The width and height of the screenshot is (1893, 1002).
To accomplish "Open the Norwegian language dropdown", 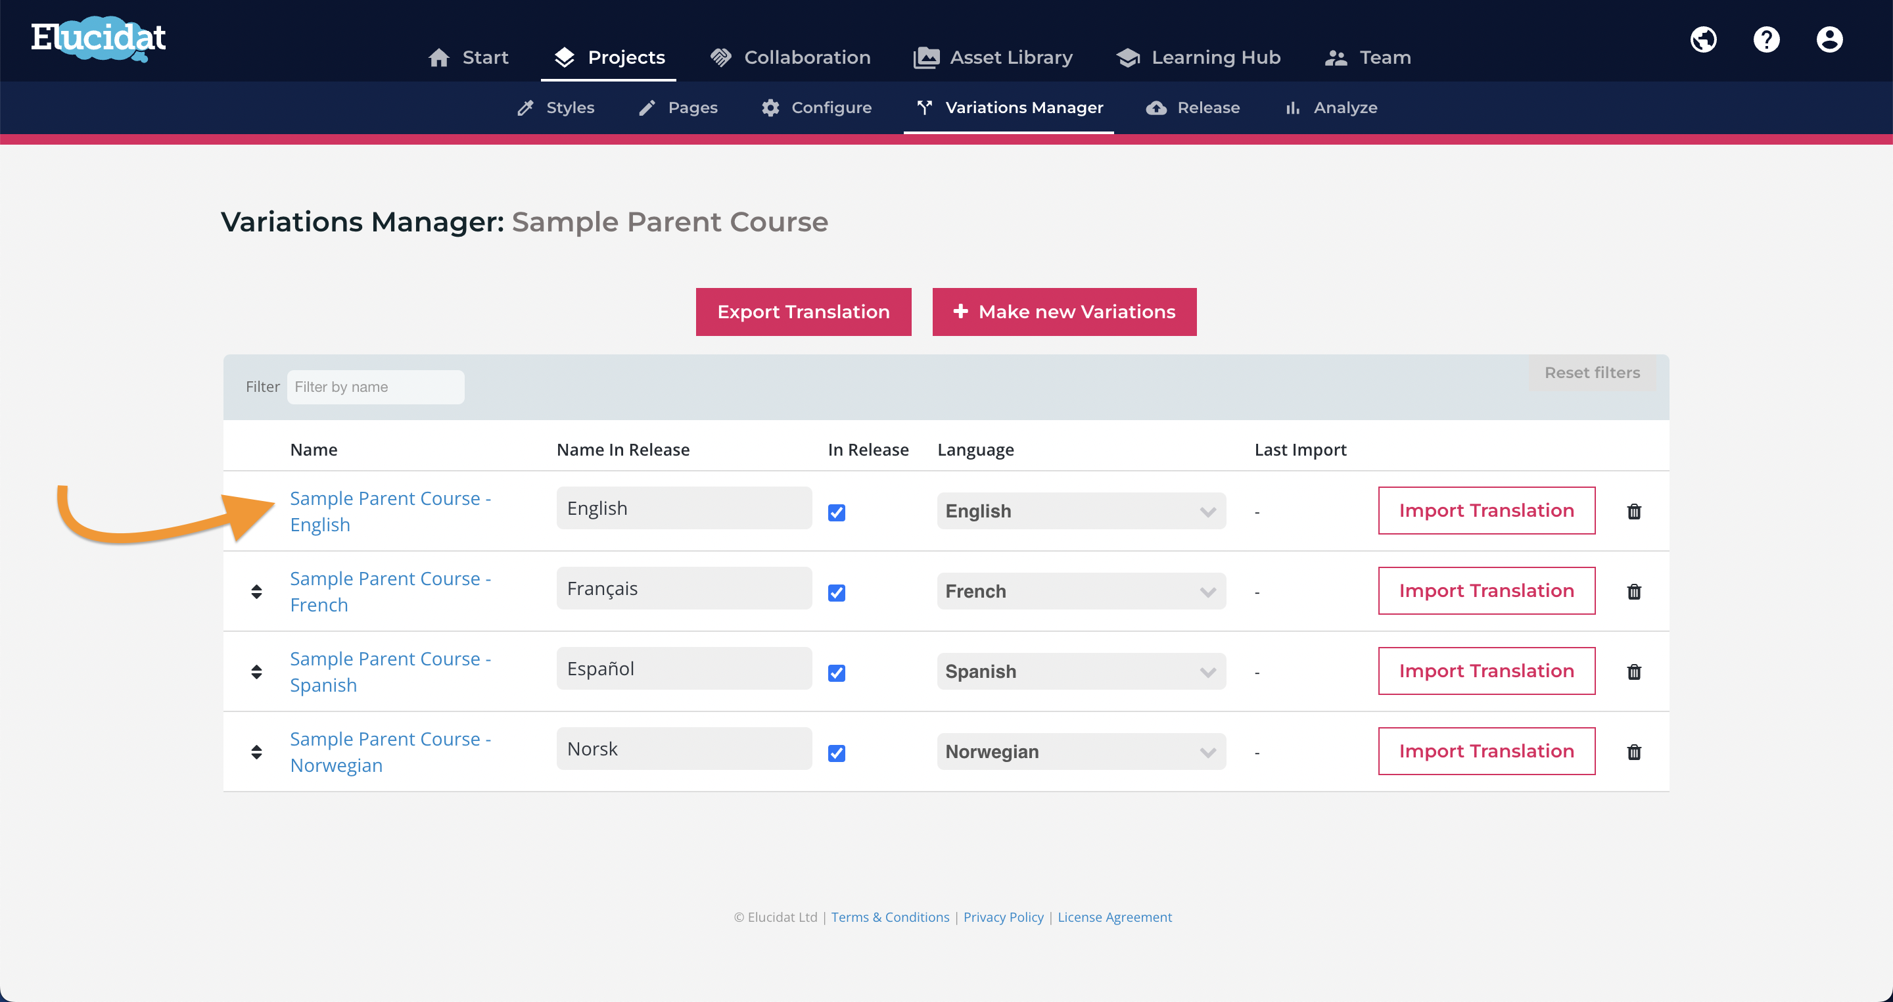I will click(x=1081, y=752).
